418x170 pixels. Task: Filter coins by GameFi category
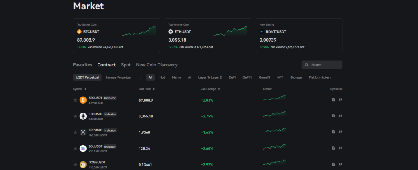pos(265,77)
